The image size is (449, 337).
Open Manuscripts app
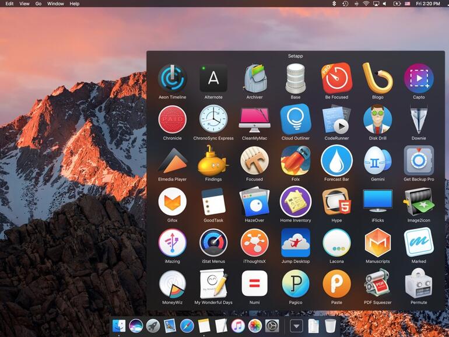[x=378, y=243]
